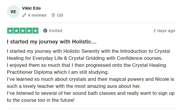
Task: Click the pencil icon beside 4 reviews
Action: [x=24, y=15]
